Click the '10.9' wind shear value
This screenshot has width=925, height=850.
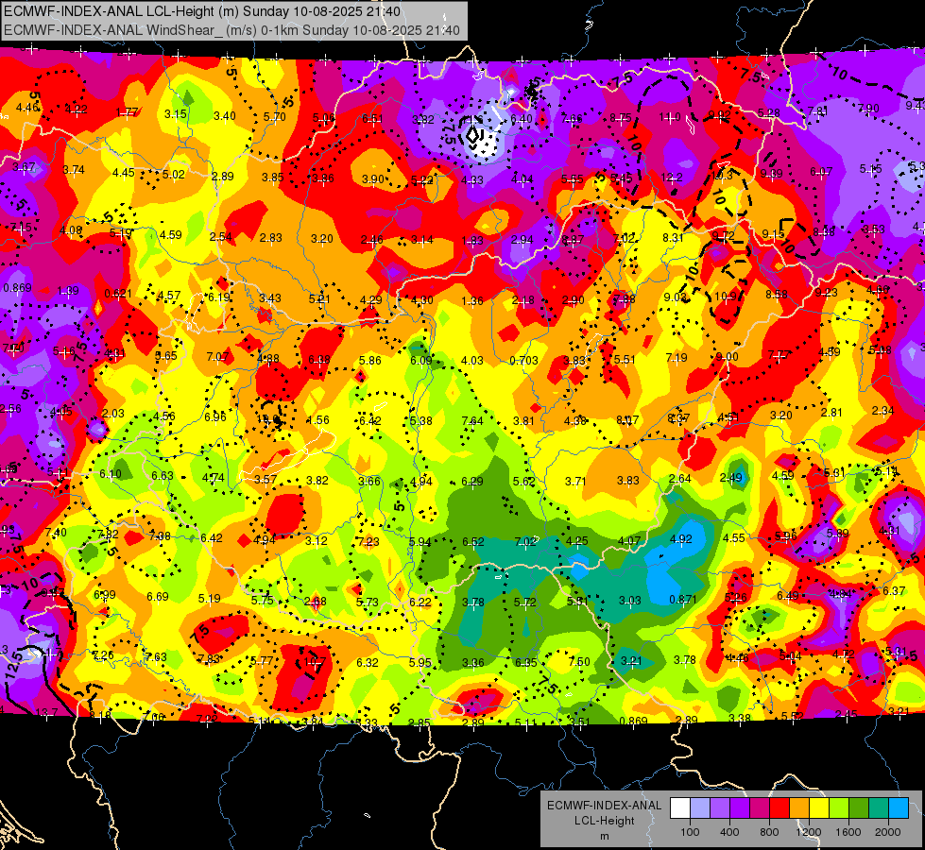click(x=726, y=297)
